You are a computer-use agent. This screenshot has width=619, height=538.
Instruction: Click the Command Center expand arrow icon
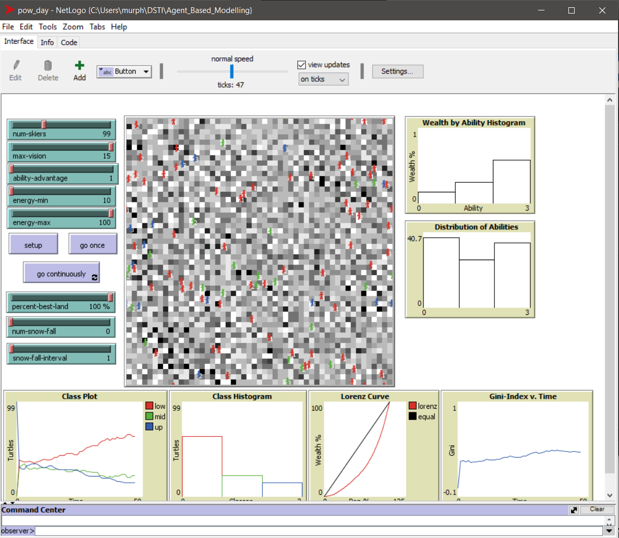coord(574,510)
